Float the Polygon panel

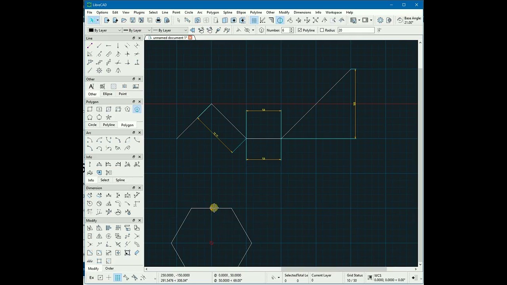coord(134,102)
